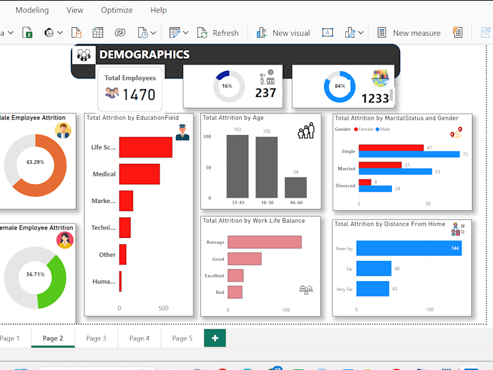The width and height of the screenshot is (493, 370).
Task: Click the SQL Server data source icon
Action: [76, 33]
